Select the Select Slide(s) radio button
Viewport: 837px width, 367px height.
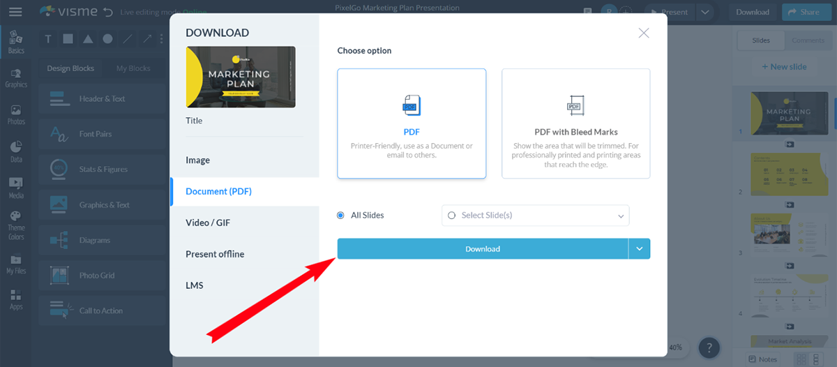click(451, 216)
